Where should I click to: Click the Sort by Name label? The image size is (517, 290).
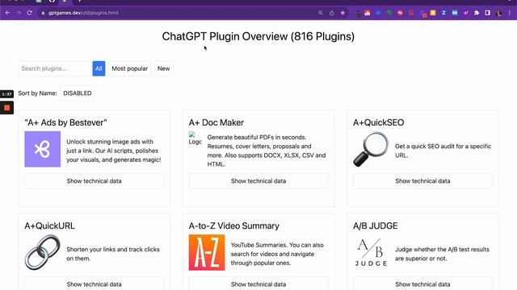[x=38, y=93]
